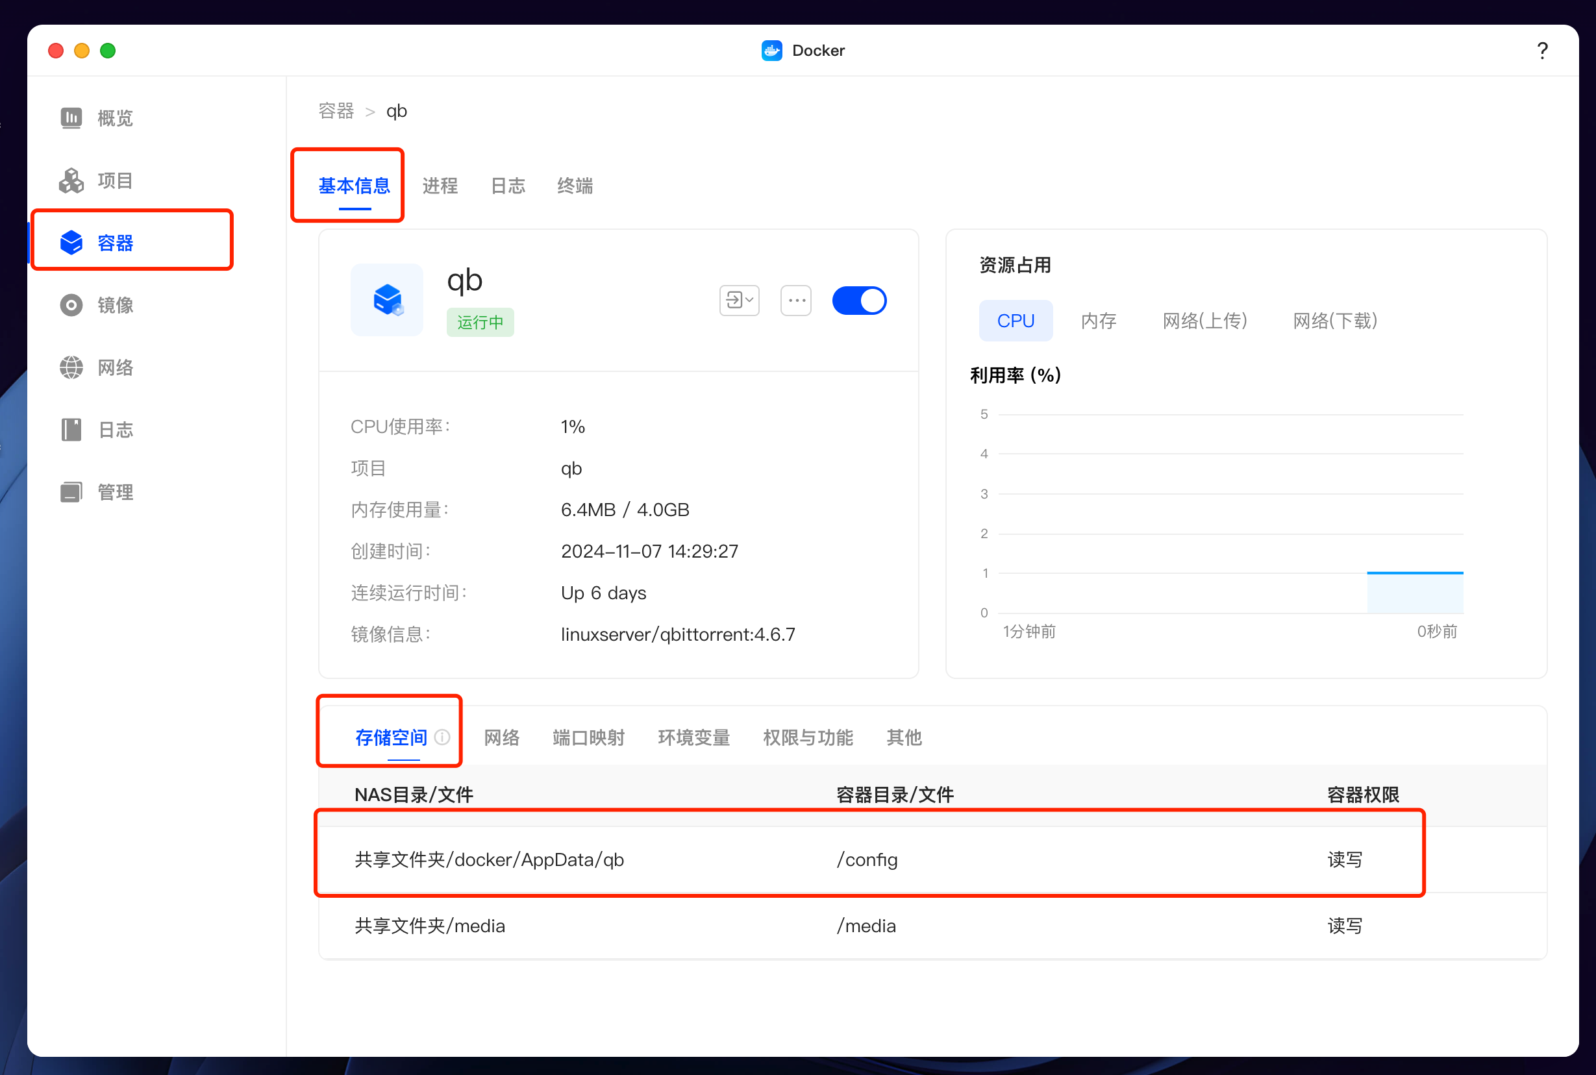Show 内存 memory resource usage
The image size is (1596, 1075).
[x=1098, y=321]
